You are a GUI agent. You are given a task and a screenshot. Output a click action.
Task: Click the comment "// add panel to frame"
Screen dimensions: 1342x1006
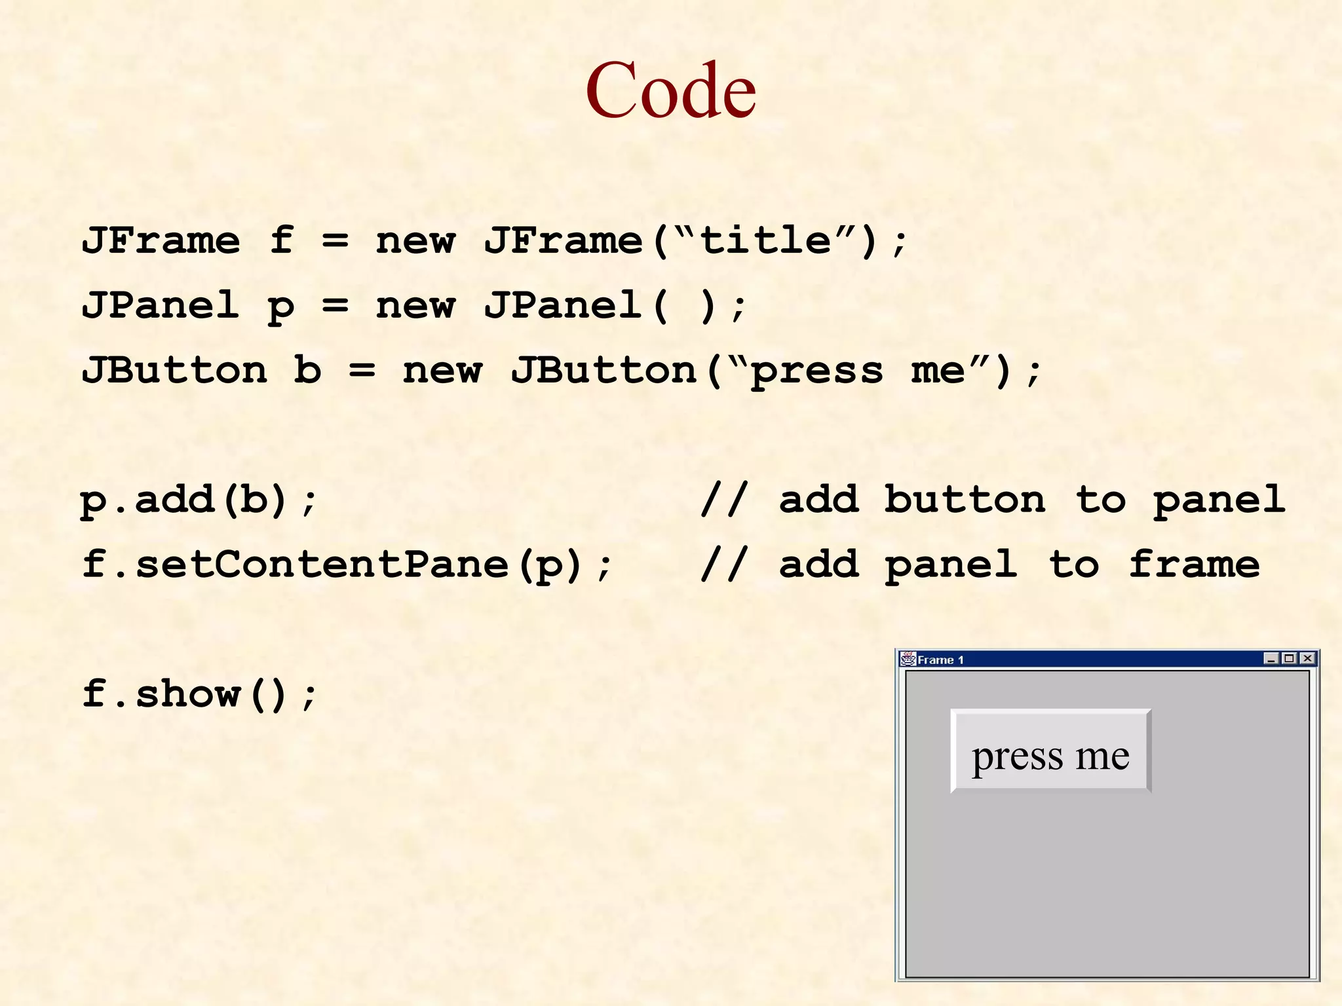pyautogui.click(x=980, y=565)
